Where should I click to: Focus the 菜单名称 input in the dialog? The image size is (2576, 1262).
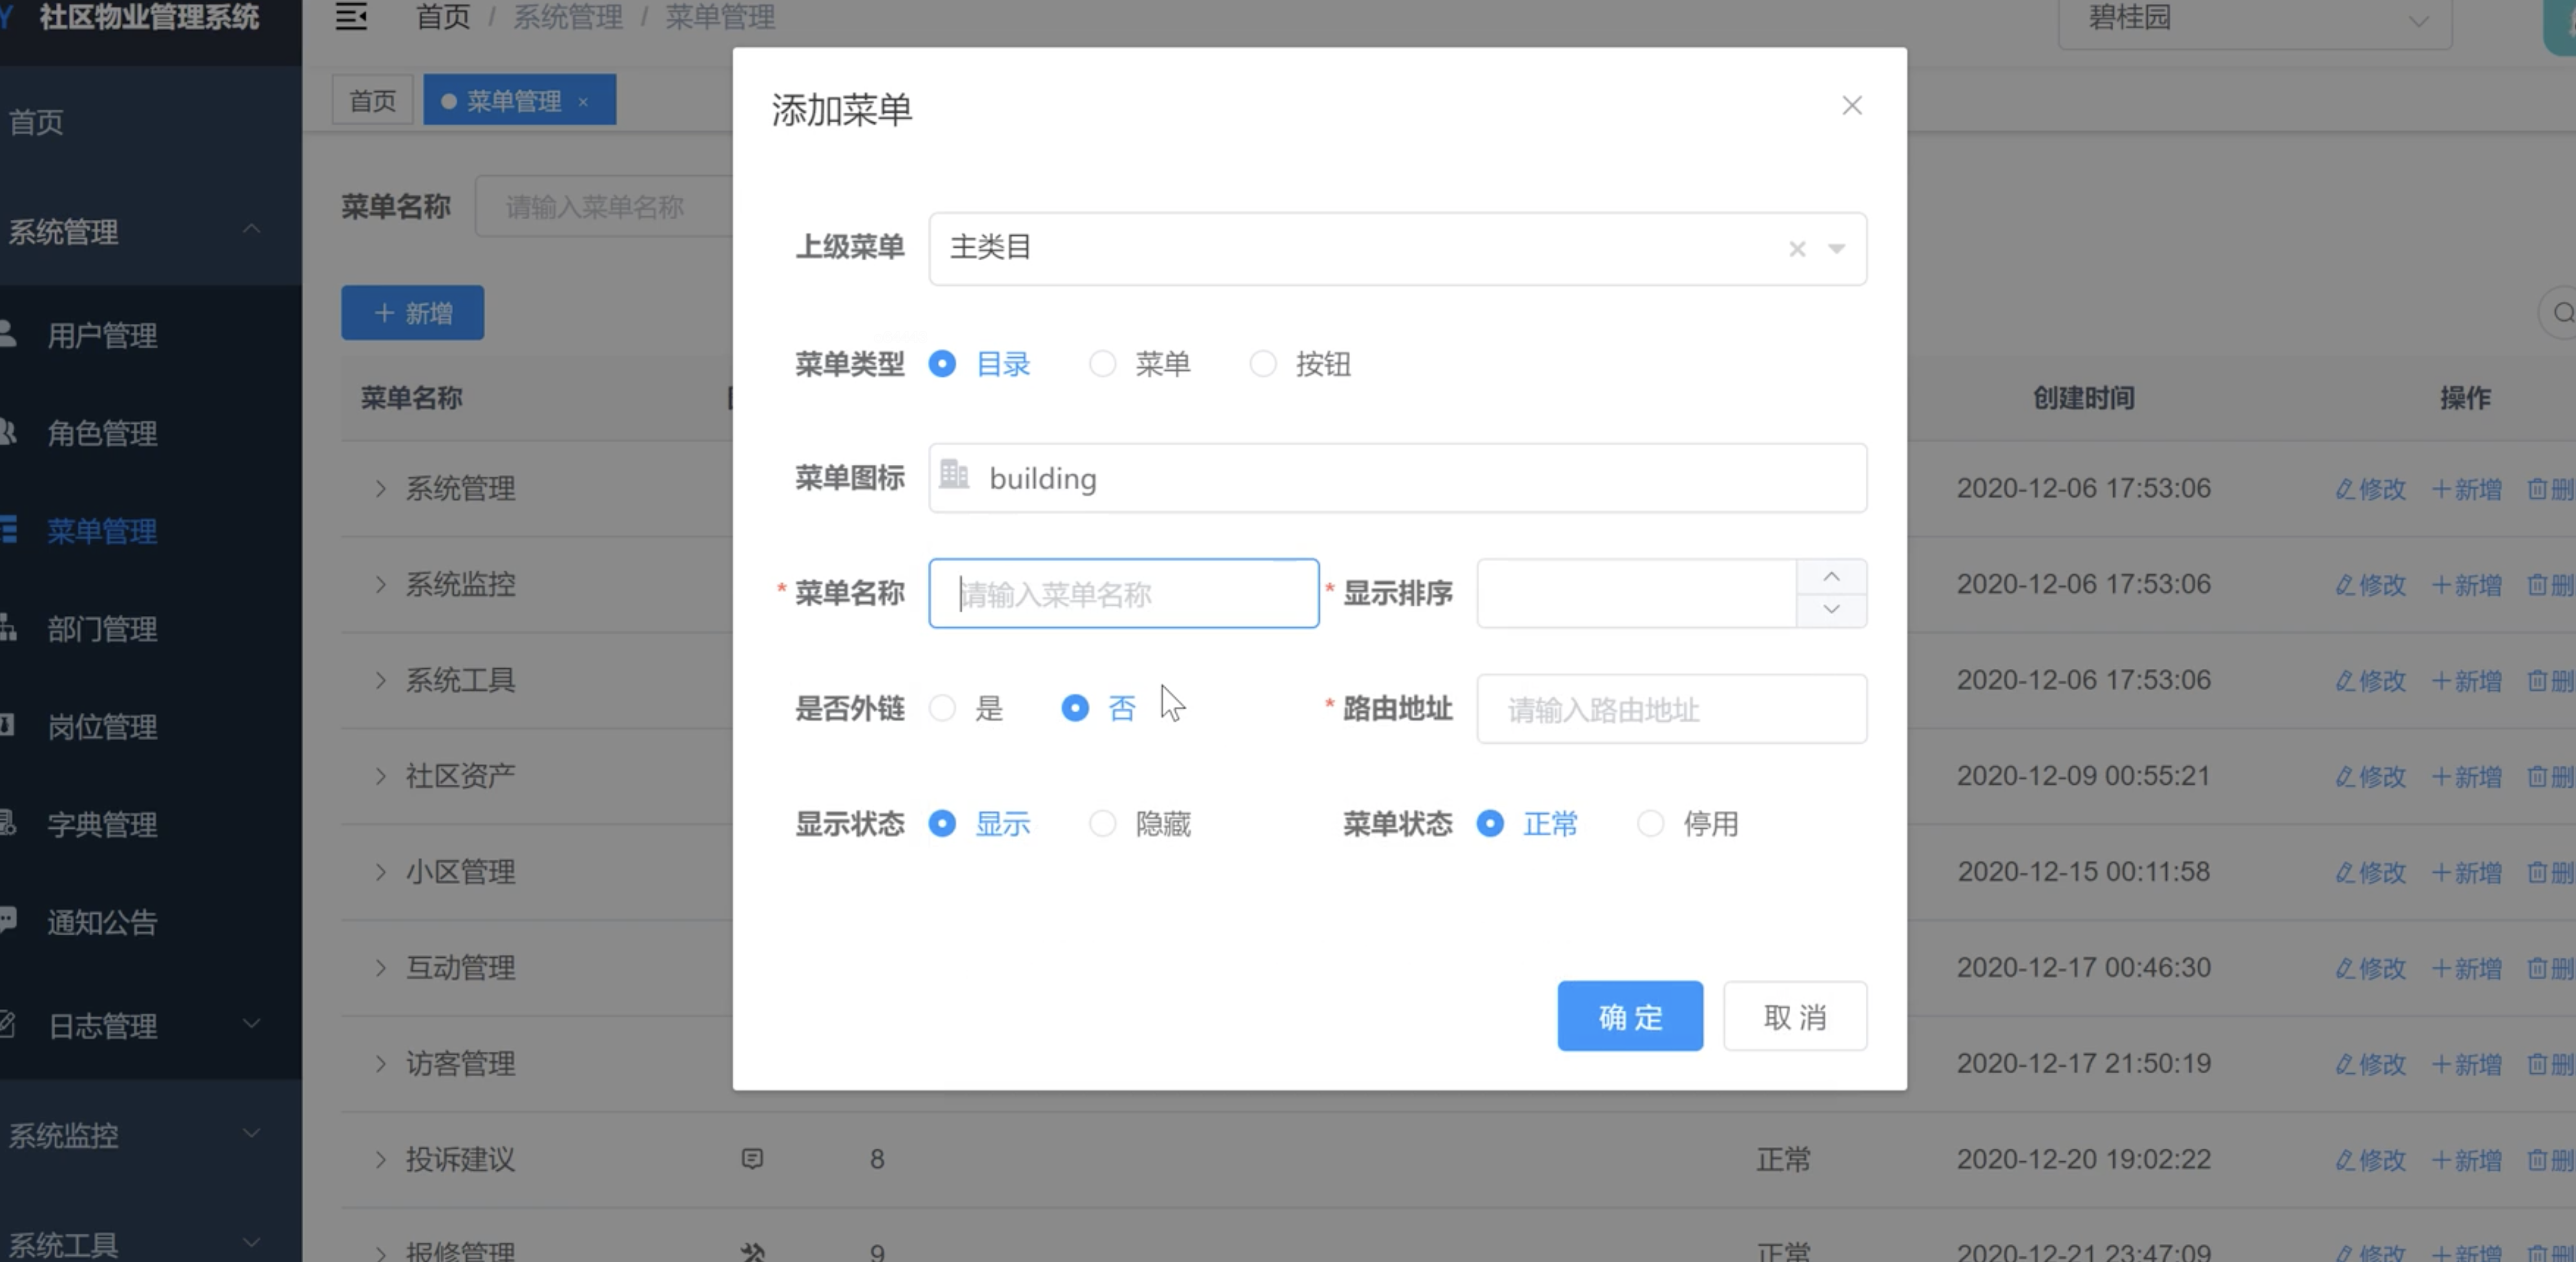[1123, 593]
